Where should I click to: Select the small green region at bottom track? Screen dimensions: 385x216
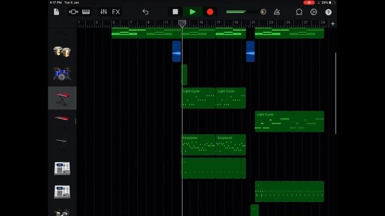(x=254, y=211)
